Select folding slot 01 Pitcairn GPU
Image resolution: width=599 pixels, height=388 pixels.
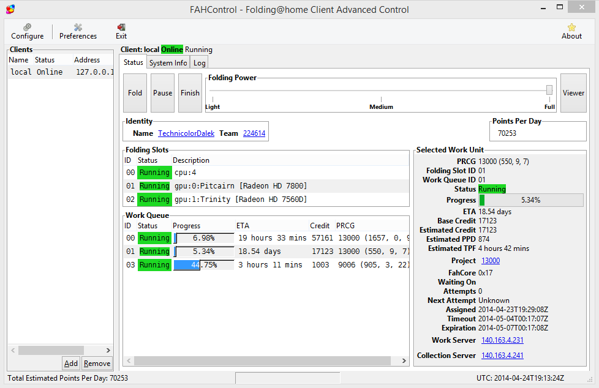[266, 186]
